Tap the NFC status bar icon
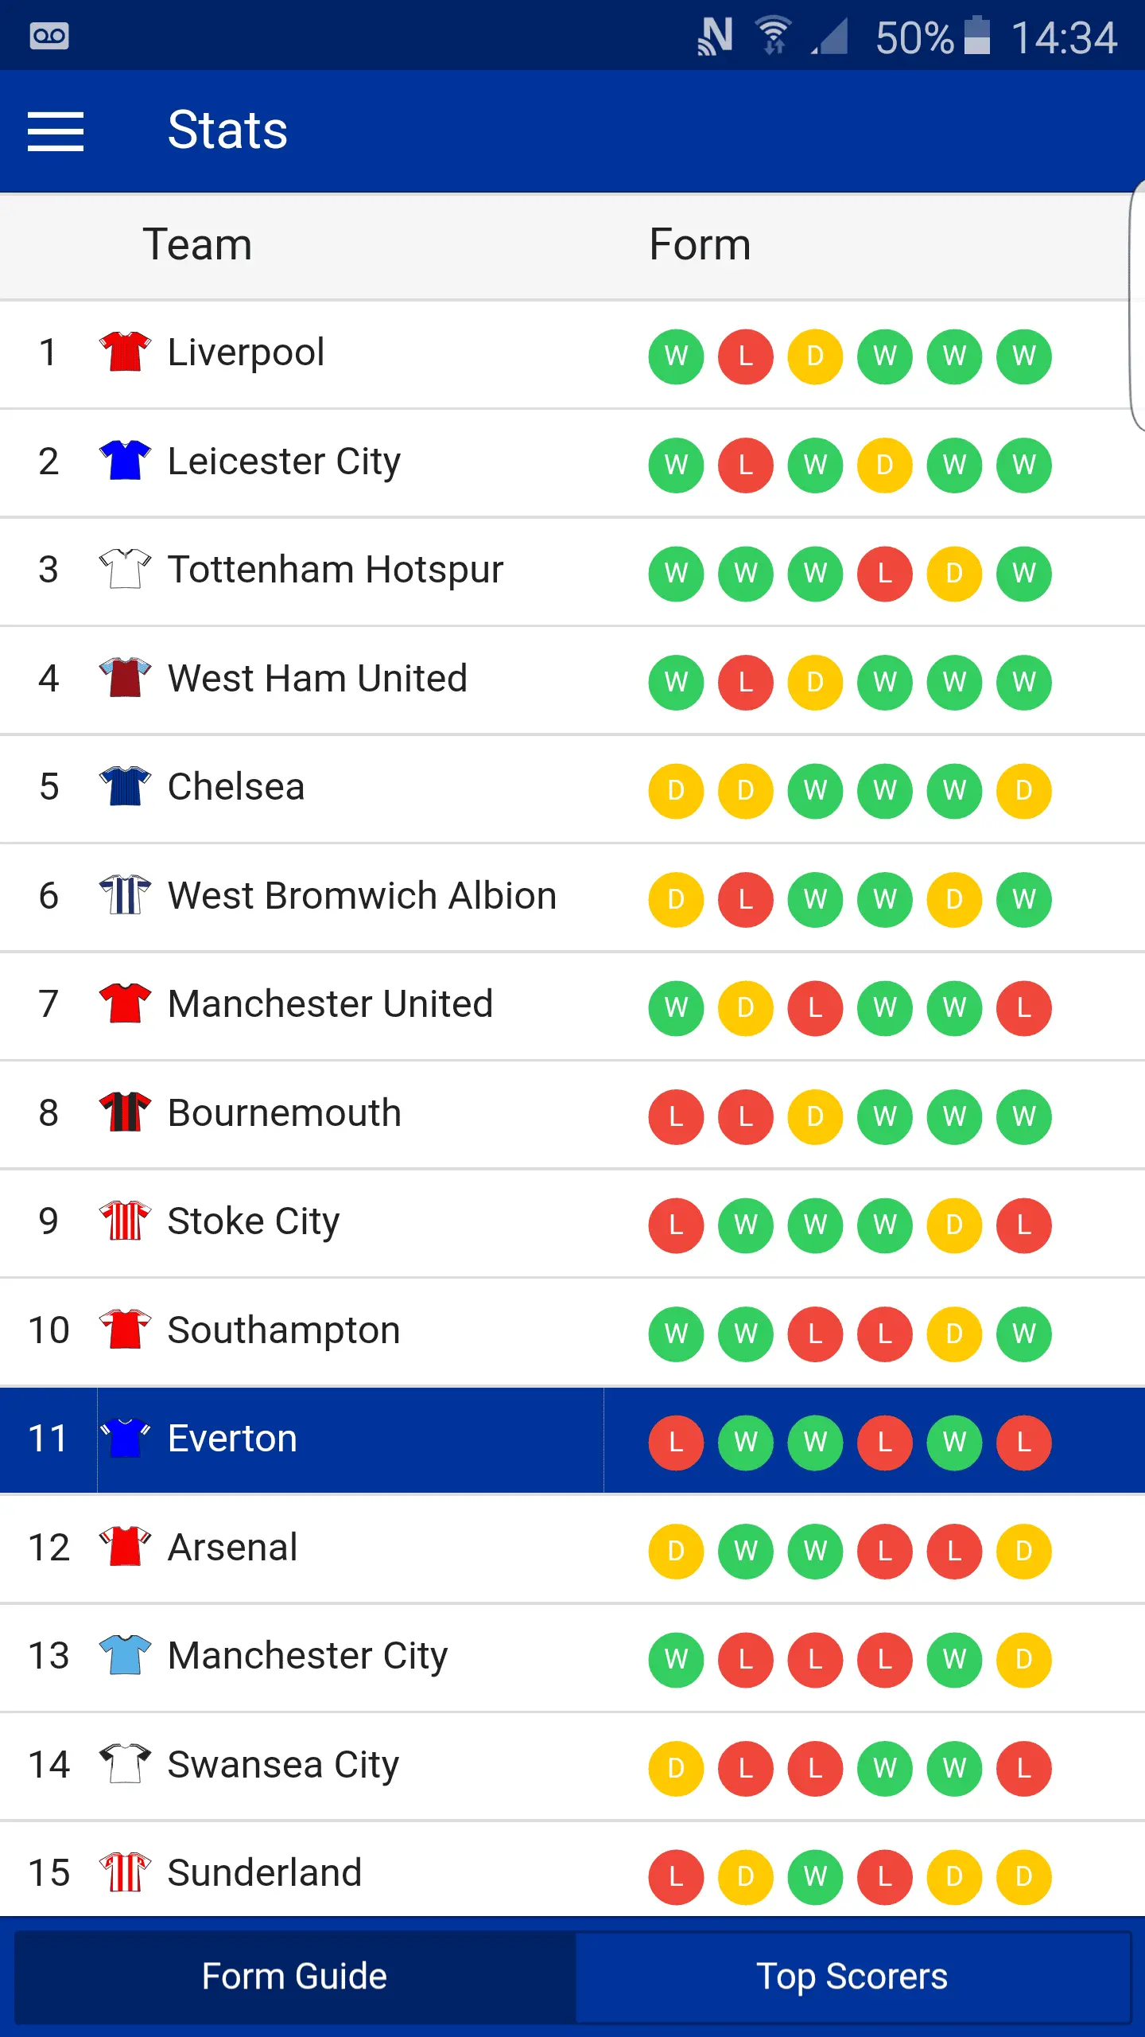 tap(714, 37)
